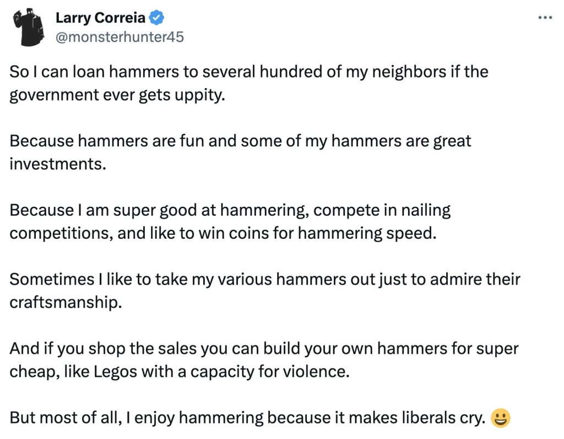Open the @monsterhunter45 handle link
The width and height of the screenshot is (564, 439).
119,37
